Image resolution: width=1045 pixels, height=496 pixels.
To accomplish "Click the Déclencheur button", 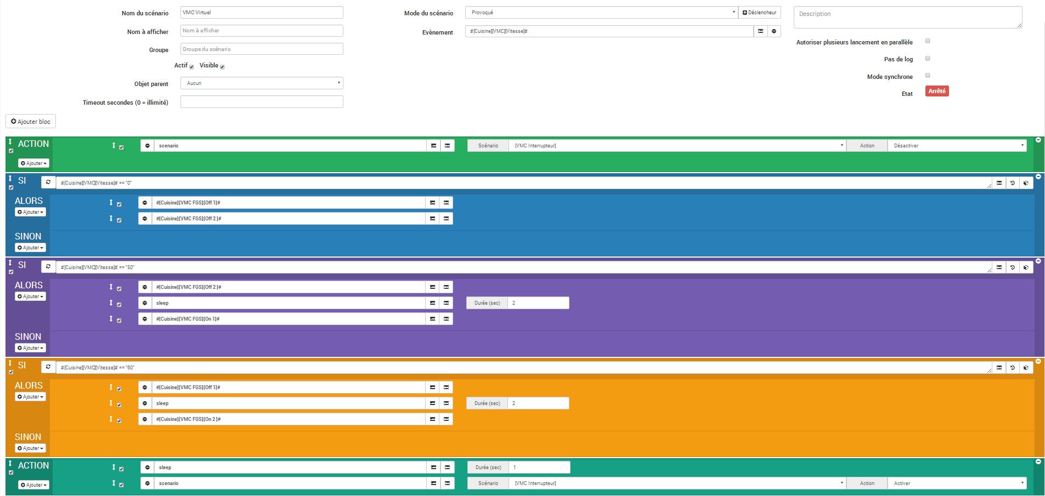I will [760, 13].
